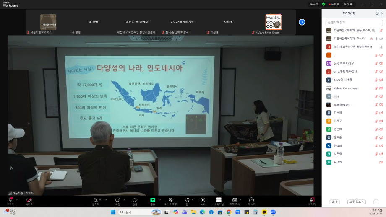Select the 차은영 tile in top strip
This screenshot has height=217, width=386.
[228, 22]
